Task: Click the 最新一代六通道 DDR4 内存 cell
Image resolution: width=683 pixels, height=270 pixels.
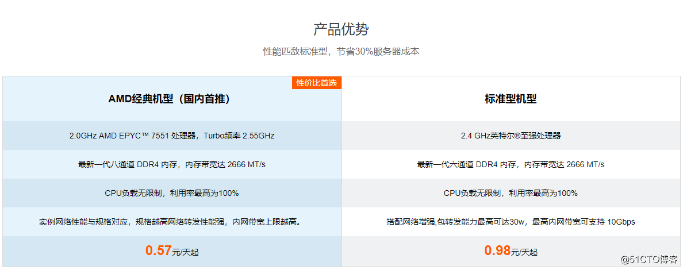Action: (x=511, y=164)
